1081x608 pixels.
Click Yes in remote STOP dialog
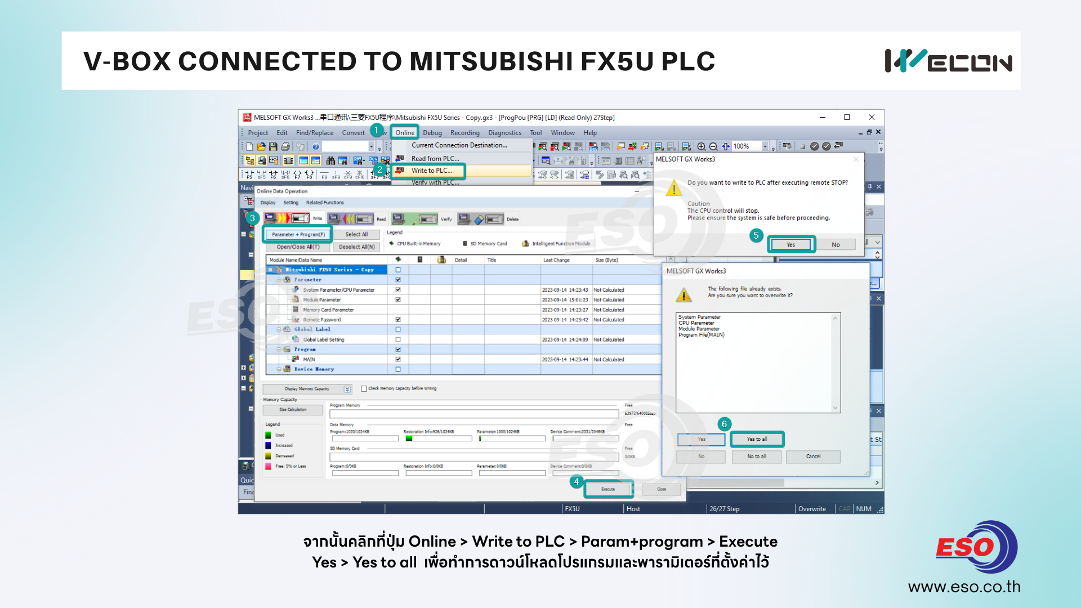coord(790,245)
